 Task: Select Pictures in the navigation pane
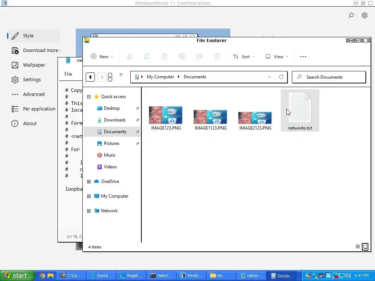(112, 143)
